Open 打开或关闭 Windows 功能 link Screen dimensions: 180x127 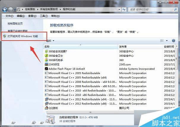click(x=23, y=36)
